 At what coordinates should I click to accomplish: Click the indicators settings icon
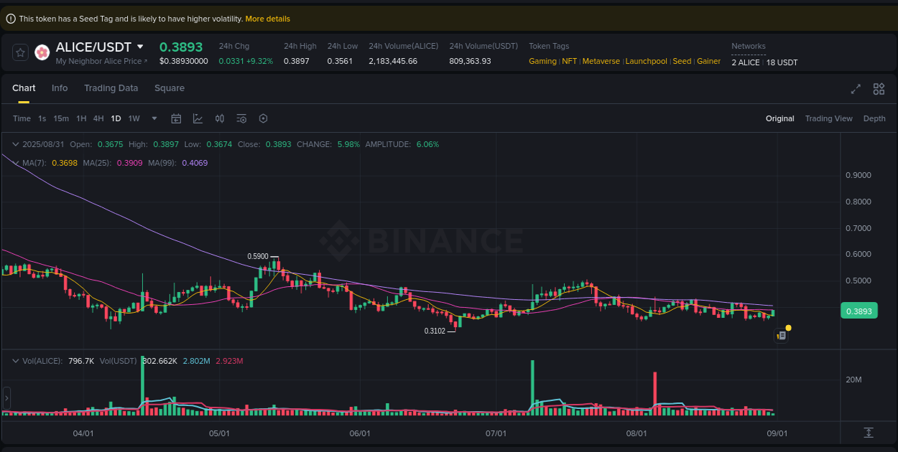pos(241,118)
